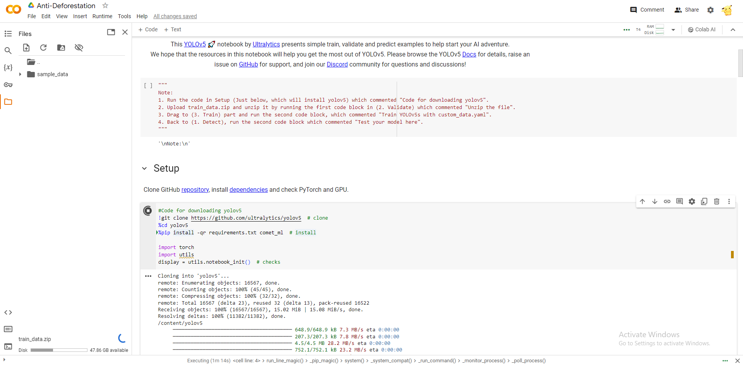Screen dimensions: 743x365
Task: Open output options three dots
Action: click(x=148, y=276)
